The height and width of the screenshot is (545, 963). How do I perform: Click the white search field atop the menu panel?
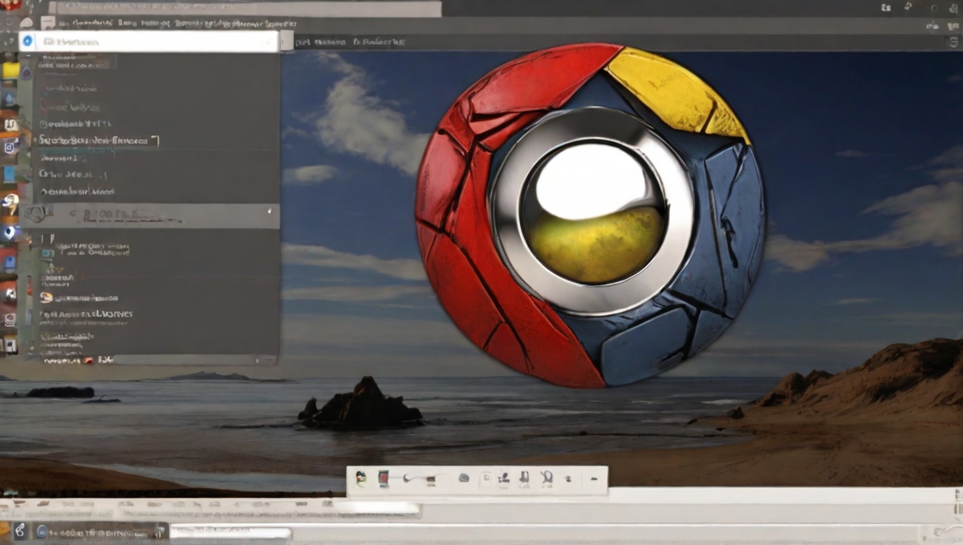148,41
